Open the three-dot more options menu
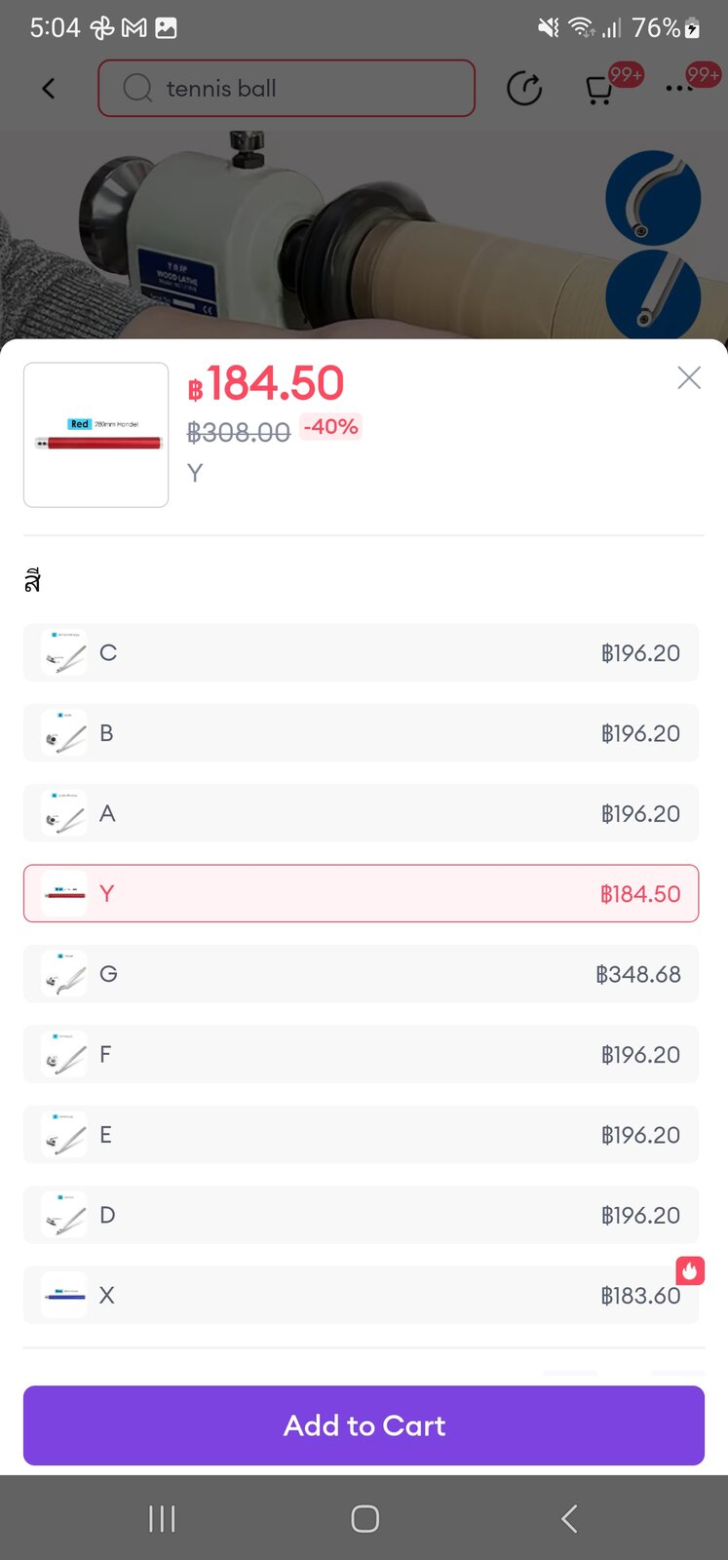Screen dimensions: 728x1560 (679, 89)
